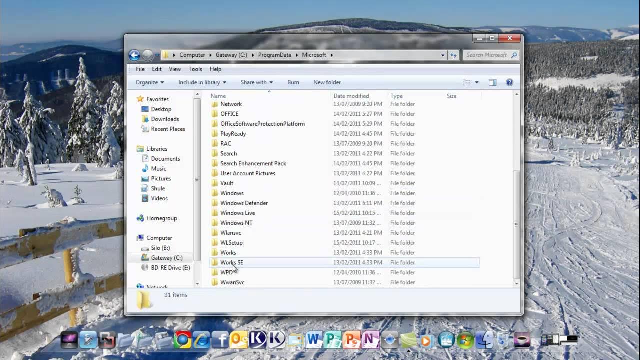Click the Back navigation arrow

pos(134,55)
